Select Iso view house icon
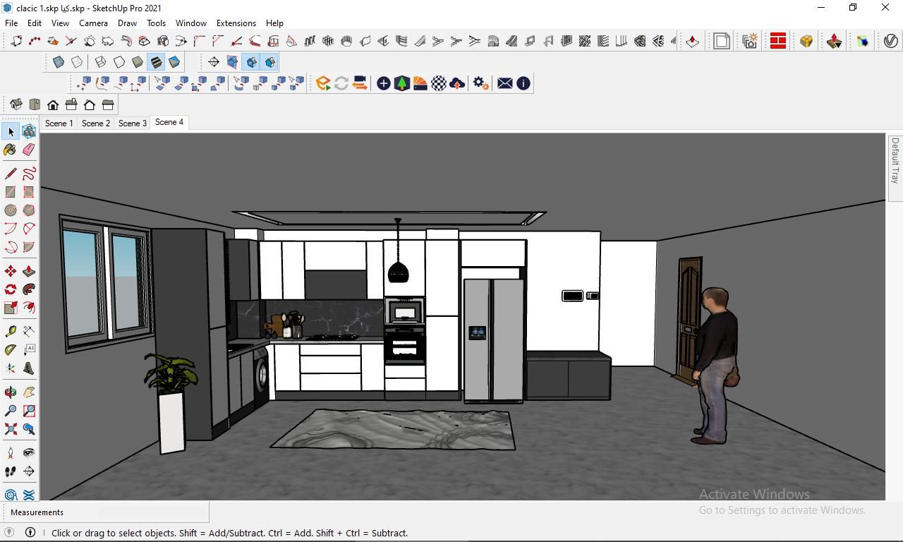Screen dimensions: 903x542 pyautogui.click(x=16, y=104)
